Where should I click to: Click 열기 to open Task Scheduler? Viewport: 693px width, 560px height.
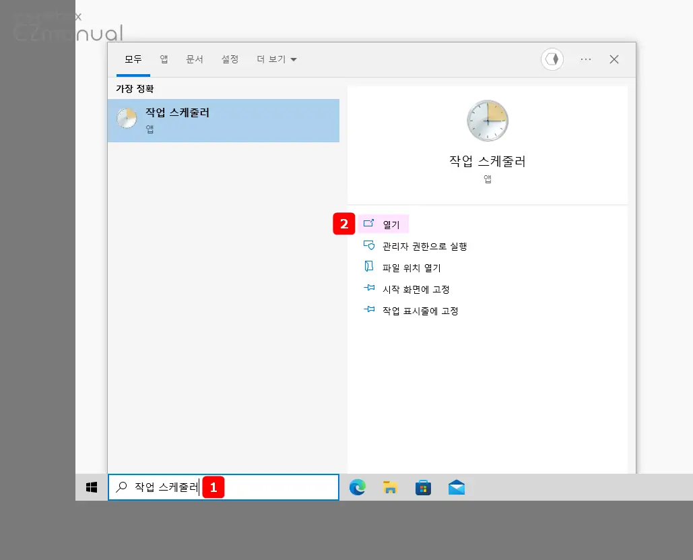tap(383, 224)
